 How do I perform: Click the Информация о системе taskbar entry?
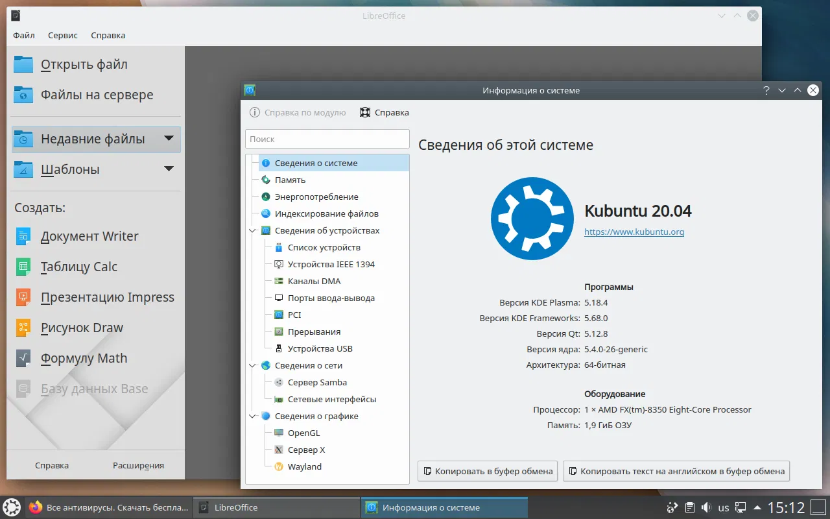tap(445, 507)
